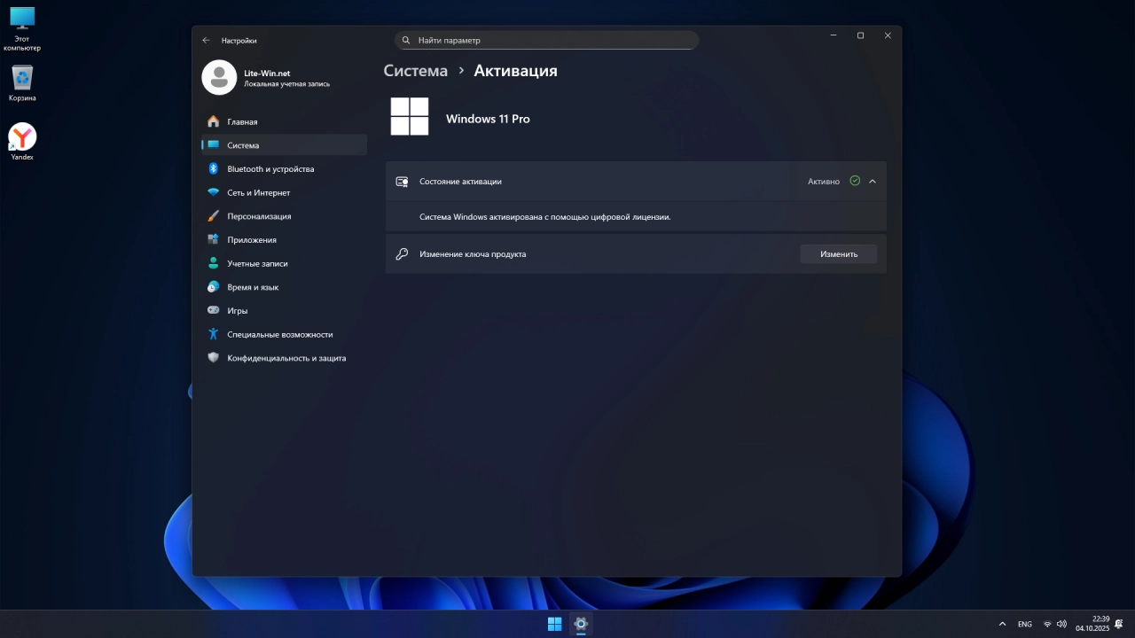
Task: Click the Windows 11 Pro logo
Action: point(410,116)
